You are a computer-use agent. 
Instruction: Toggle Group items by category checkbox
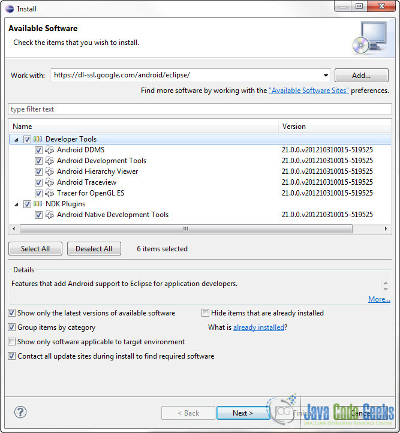point(11,327)
